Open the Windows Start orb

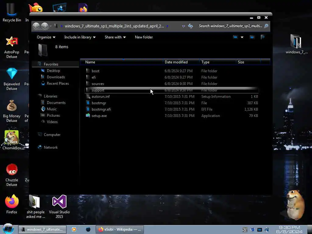8,229
